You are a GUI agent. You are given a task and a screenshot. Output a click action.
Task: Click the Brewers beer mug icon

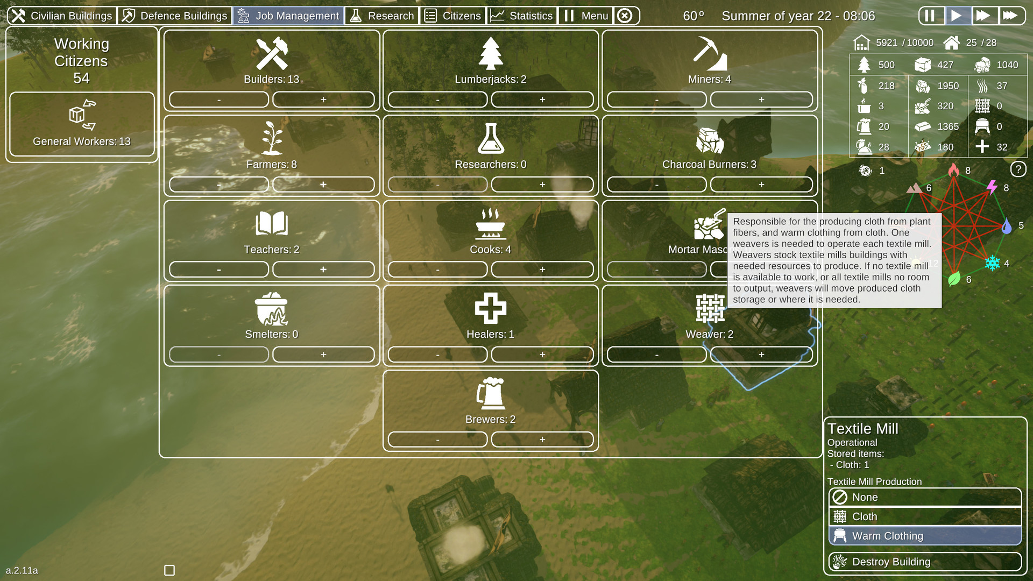(490, 393)
